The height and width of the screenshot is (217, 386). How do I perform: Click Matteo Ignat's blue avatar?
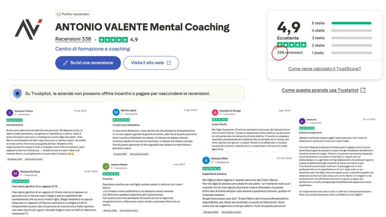pyautogui.click(x=116, y=112)
